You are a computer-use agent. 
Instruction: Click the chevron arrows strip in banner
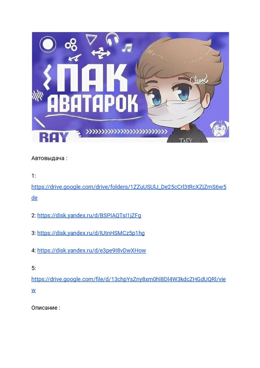pos(127,132)
